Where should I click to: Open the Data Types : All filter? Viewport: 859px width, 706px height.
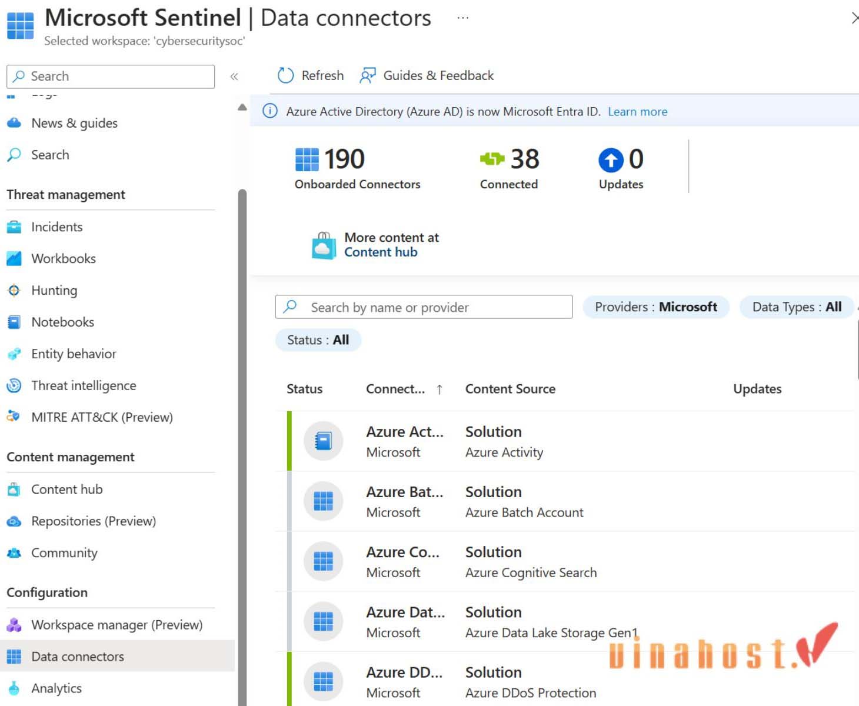click(797, 307)
